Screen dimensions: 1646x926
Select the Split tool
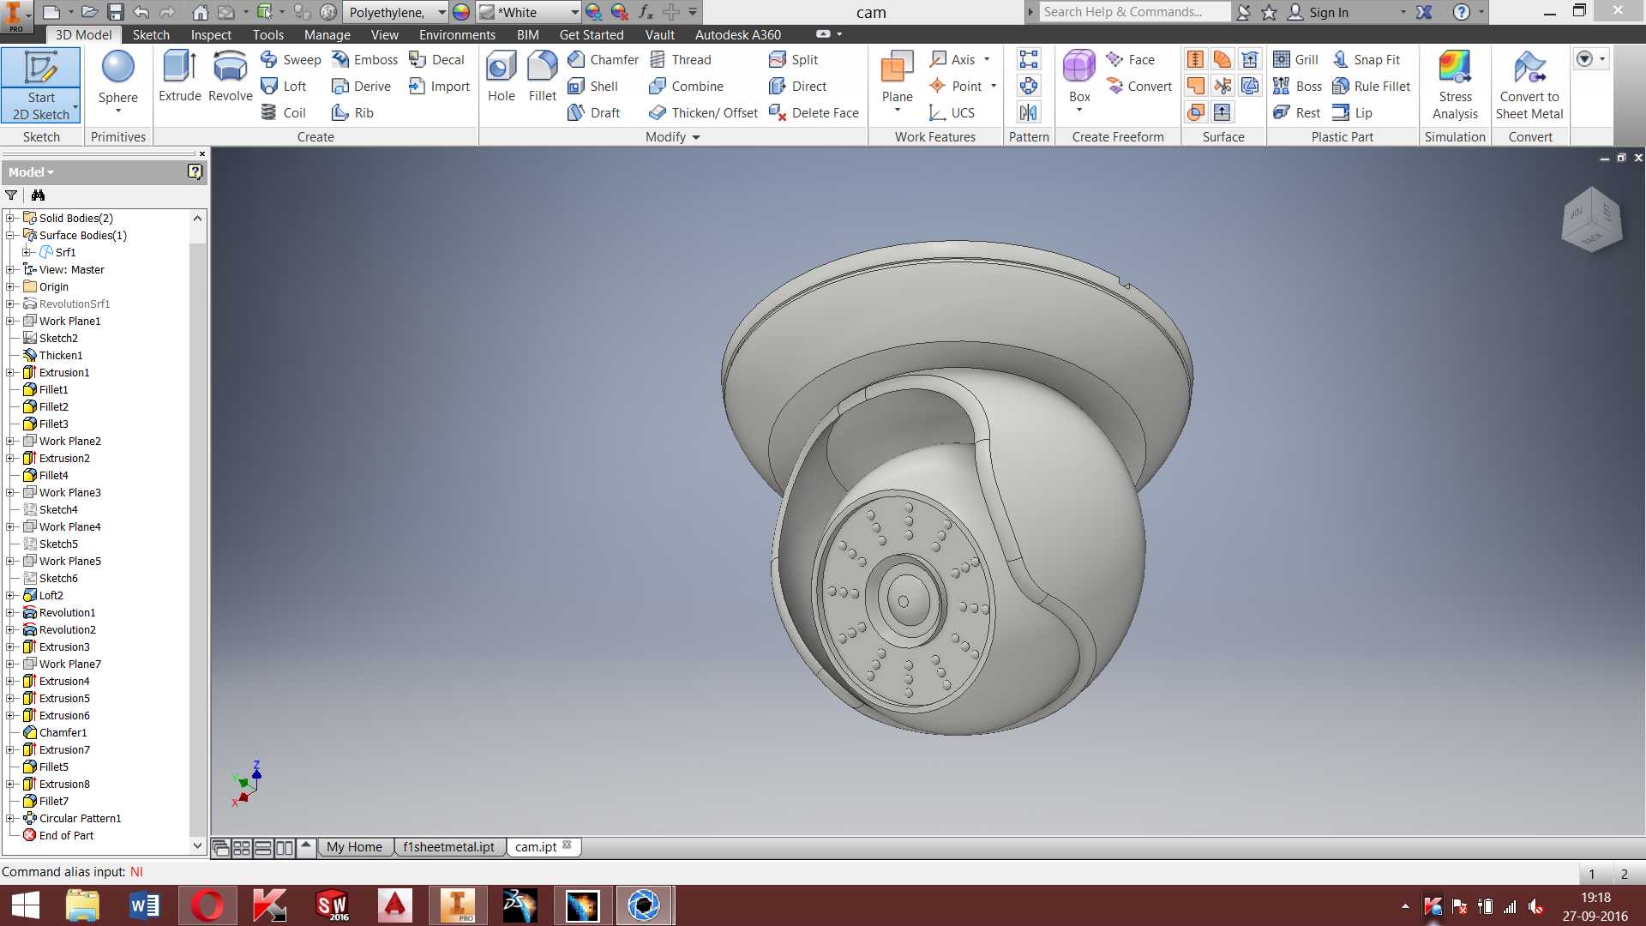click(794, 59)
